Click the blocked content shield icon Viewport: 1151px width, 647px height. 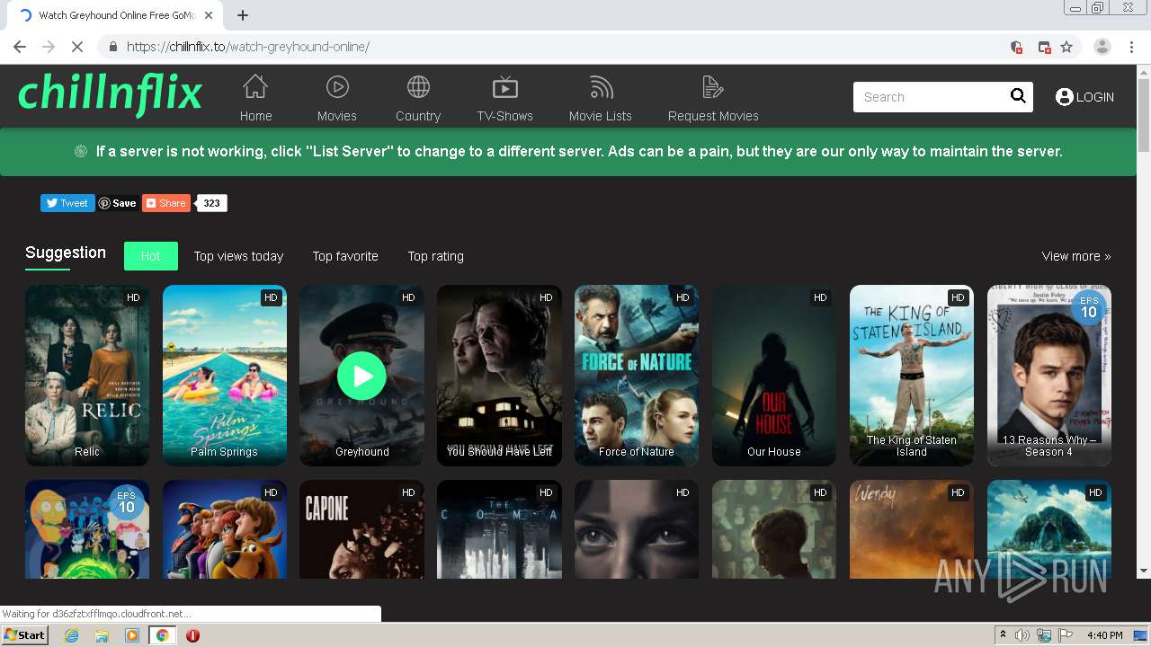(1016, 47)
